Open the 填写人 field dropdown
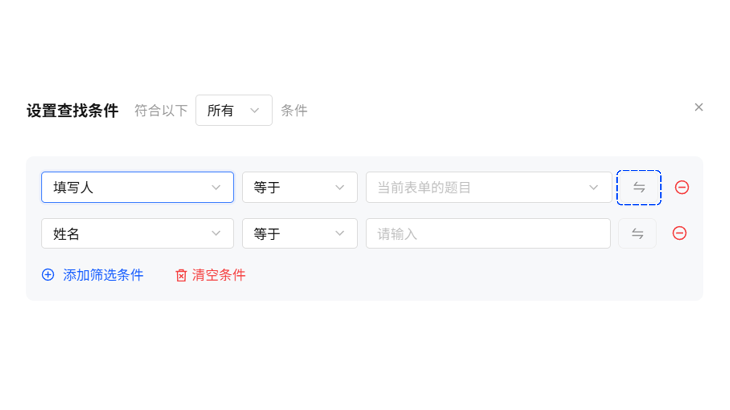This screenshot has width=730, height=410. coord(137,187)
